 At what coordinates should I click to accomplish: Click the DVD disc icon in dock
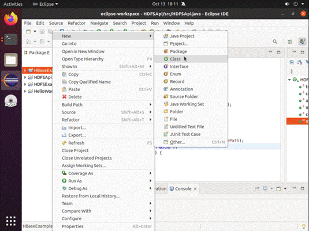[x=11, y=101]
